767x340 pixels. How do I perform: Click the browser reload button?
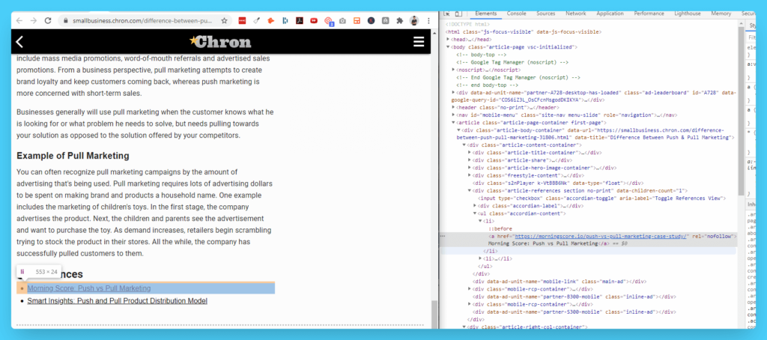48,20
